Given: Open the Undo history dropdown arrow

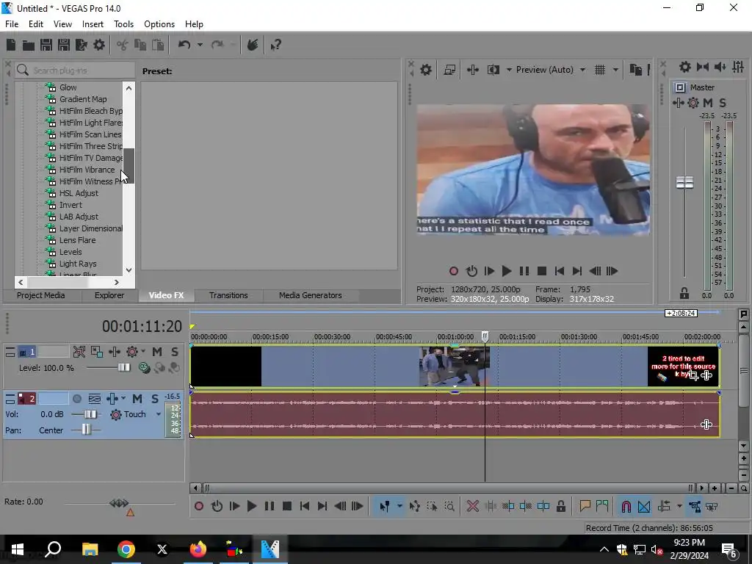Looking at the screenshot, I should click(200, 45).
